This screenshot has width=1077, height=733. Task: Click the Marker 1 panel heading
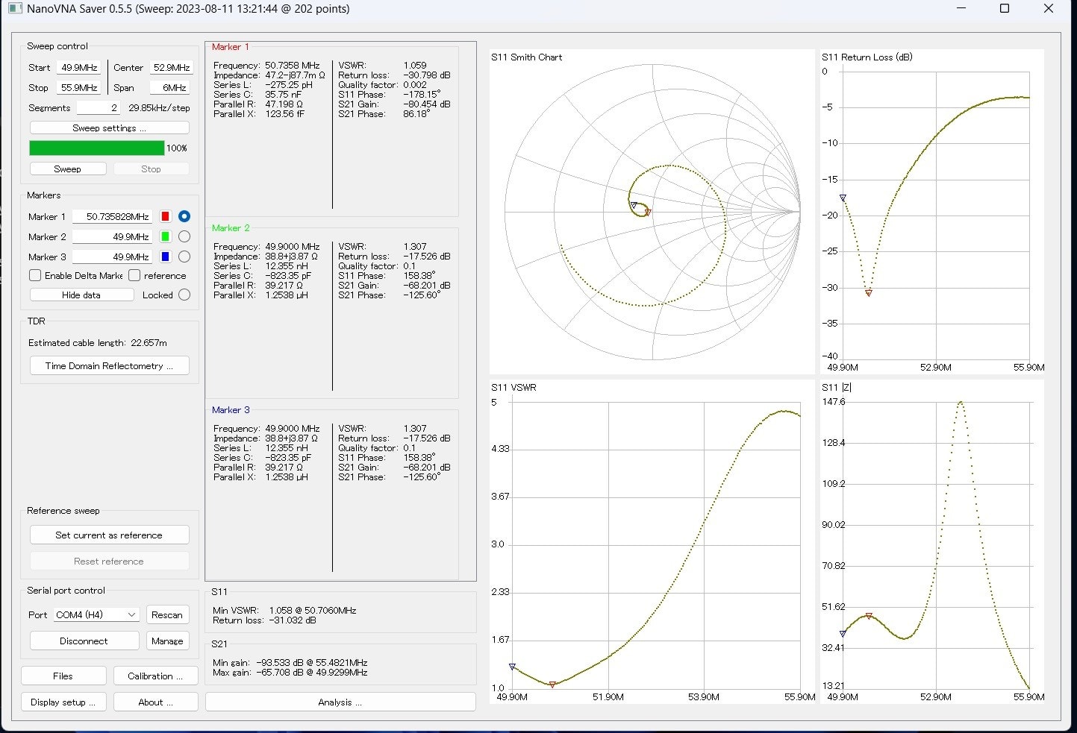(x=231, y=46)
